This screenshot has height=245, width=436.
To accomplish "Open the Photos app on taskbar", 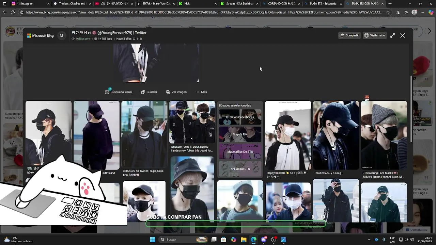I will pos(283,240).
